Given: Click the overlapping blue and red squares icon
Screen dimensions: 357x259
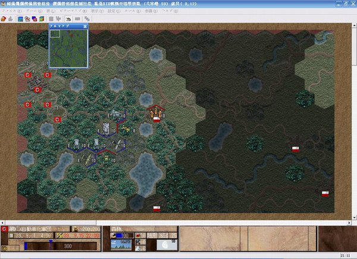Looking at the screenshot, I should tap(35, 18).
